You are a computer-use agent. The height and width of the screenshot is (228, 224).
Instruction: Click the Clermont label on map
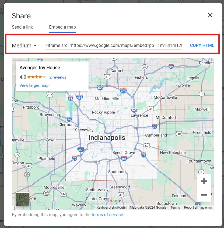point(66,125)
